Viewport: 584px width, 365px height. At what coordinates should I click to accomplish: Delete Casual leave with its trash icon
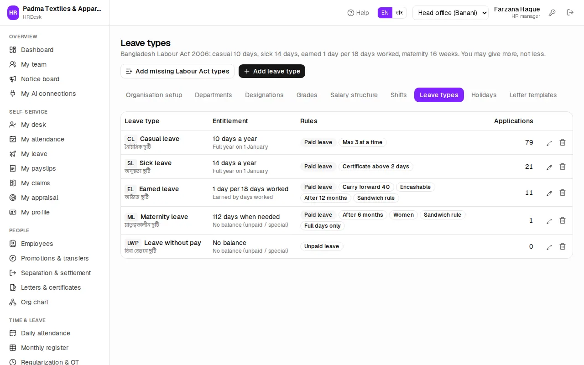(563, 143)
